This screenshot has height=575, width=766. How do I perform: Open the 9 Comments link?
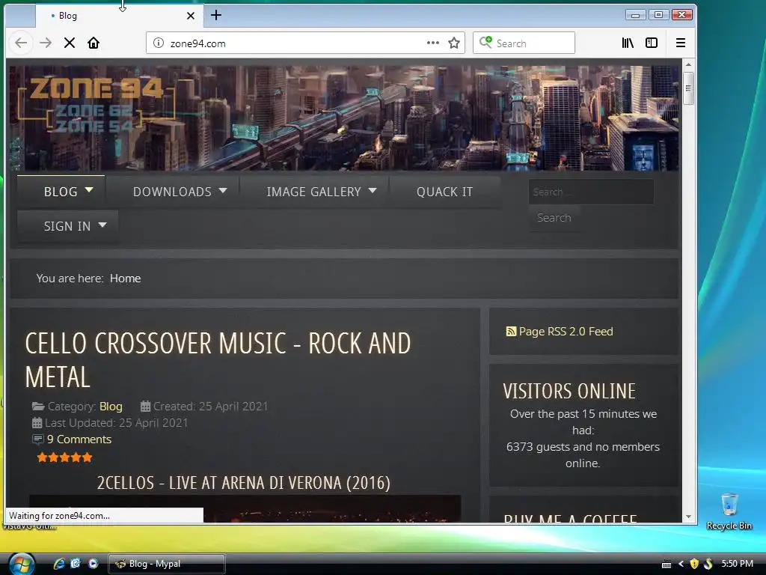point(79,439)
